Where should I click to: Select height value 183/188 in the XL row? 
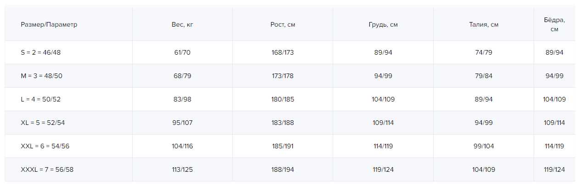[x=283, y=123]
